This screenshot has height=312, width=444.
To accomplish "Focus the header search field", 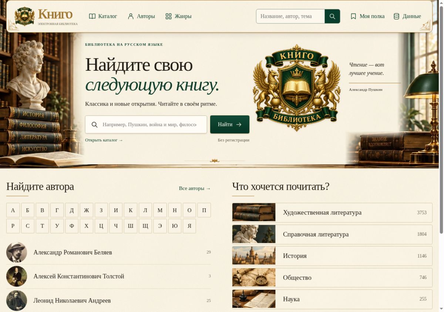I will pos(290,16).
